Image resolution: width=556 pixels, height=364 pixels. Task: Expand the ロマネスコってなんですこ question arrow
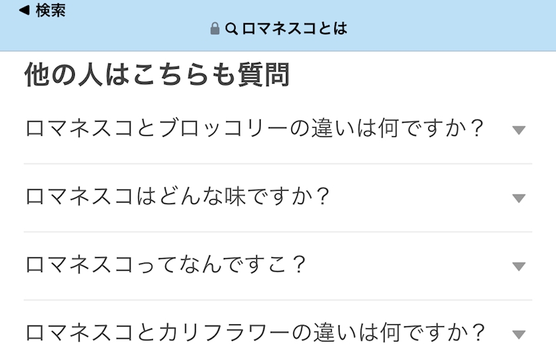click(519, 266)
